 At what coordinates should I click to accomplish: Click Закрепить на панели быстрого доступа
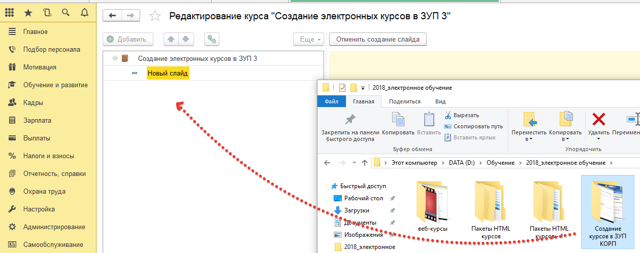(349, 127)
